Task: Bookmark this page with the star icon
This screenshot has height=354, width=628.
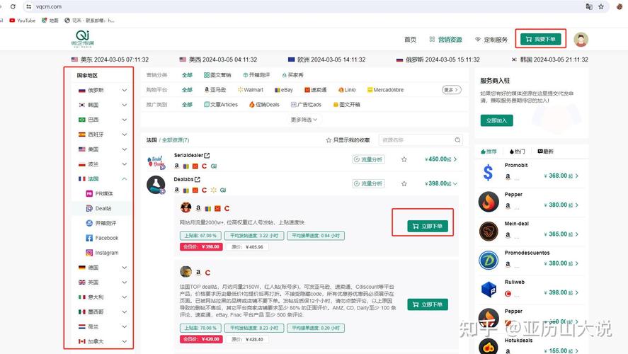Action: pos(601,6)
